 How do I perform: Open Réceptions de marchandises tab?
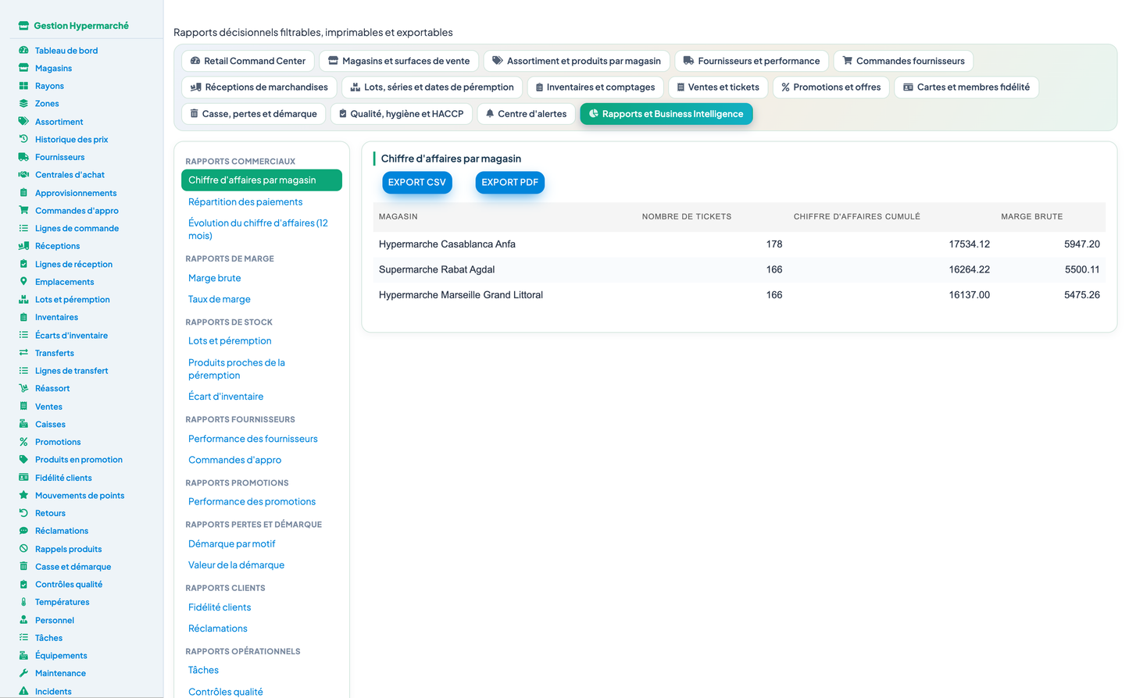259,87
